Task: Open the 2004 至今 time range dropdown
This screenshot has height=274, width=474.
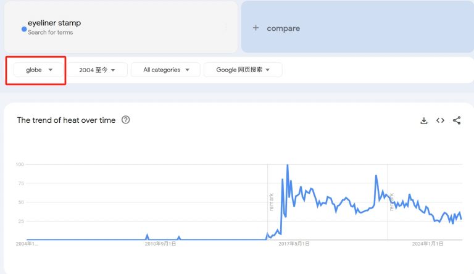Action: pyautogui.click(x=97, y=70)
